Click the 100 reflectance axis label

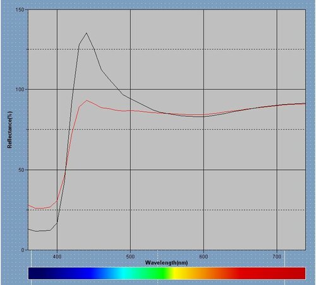[x=20, y=89]
